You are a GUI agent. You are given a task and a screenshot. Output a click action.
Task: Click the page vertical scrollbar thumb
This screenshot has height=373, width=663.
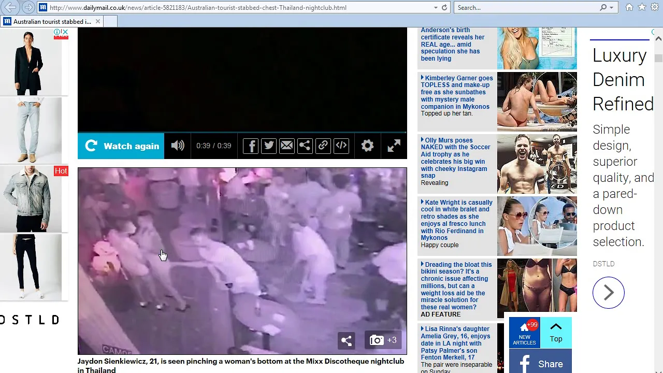click(x=658, y=58)
